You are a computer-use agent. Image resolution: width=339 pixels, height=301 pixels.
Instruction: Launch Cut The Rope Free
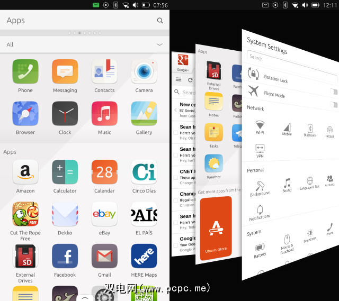coord(25,214)
